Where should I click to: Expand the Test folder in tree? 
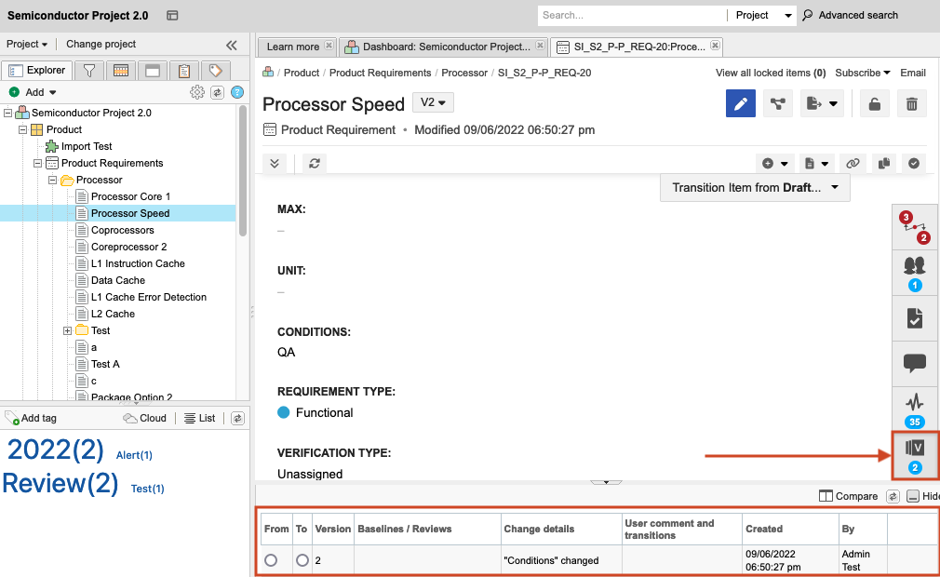68,330
